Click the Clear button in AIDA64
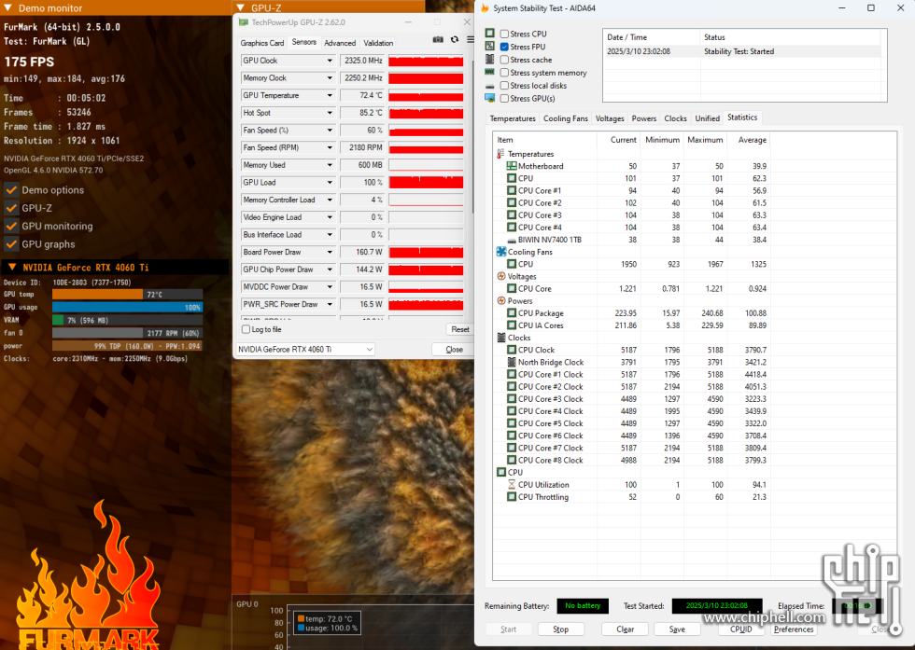The image size is (915, 650). (625, 629)
